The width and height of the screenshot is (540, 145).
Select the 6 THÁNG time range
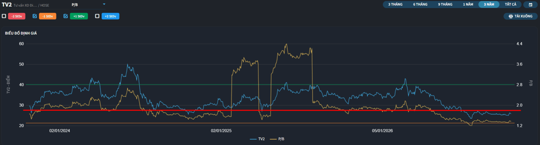tap(420, 5)
